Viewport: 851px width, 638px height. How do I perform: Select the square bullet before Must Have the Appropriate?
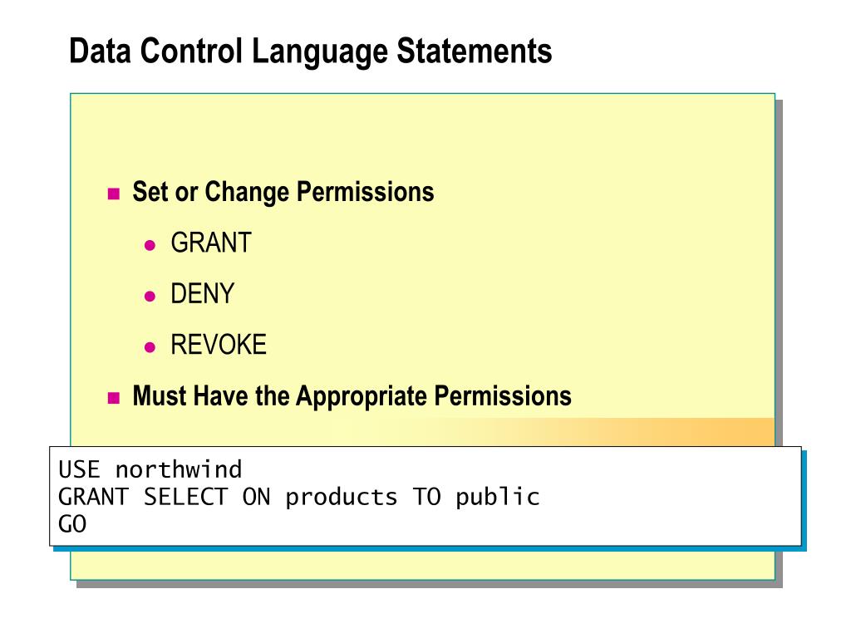[x=113, y=398]
